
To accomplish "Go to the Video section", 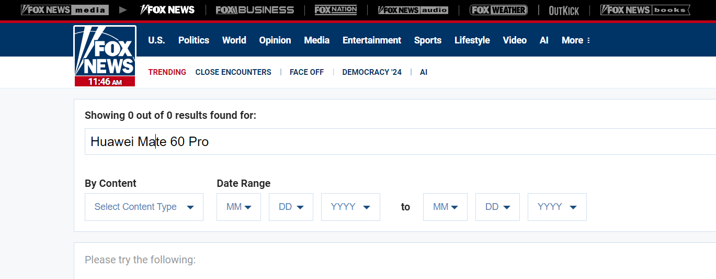I will [x=515, y=40].
